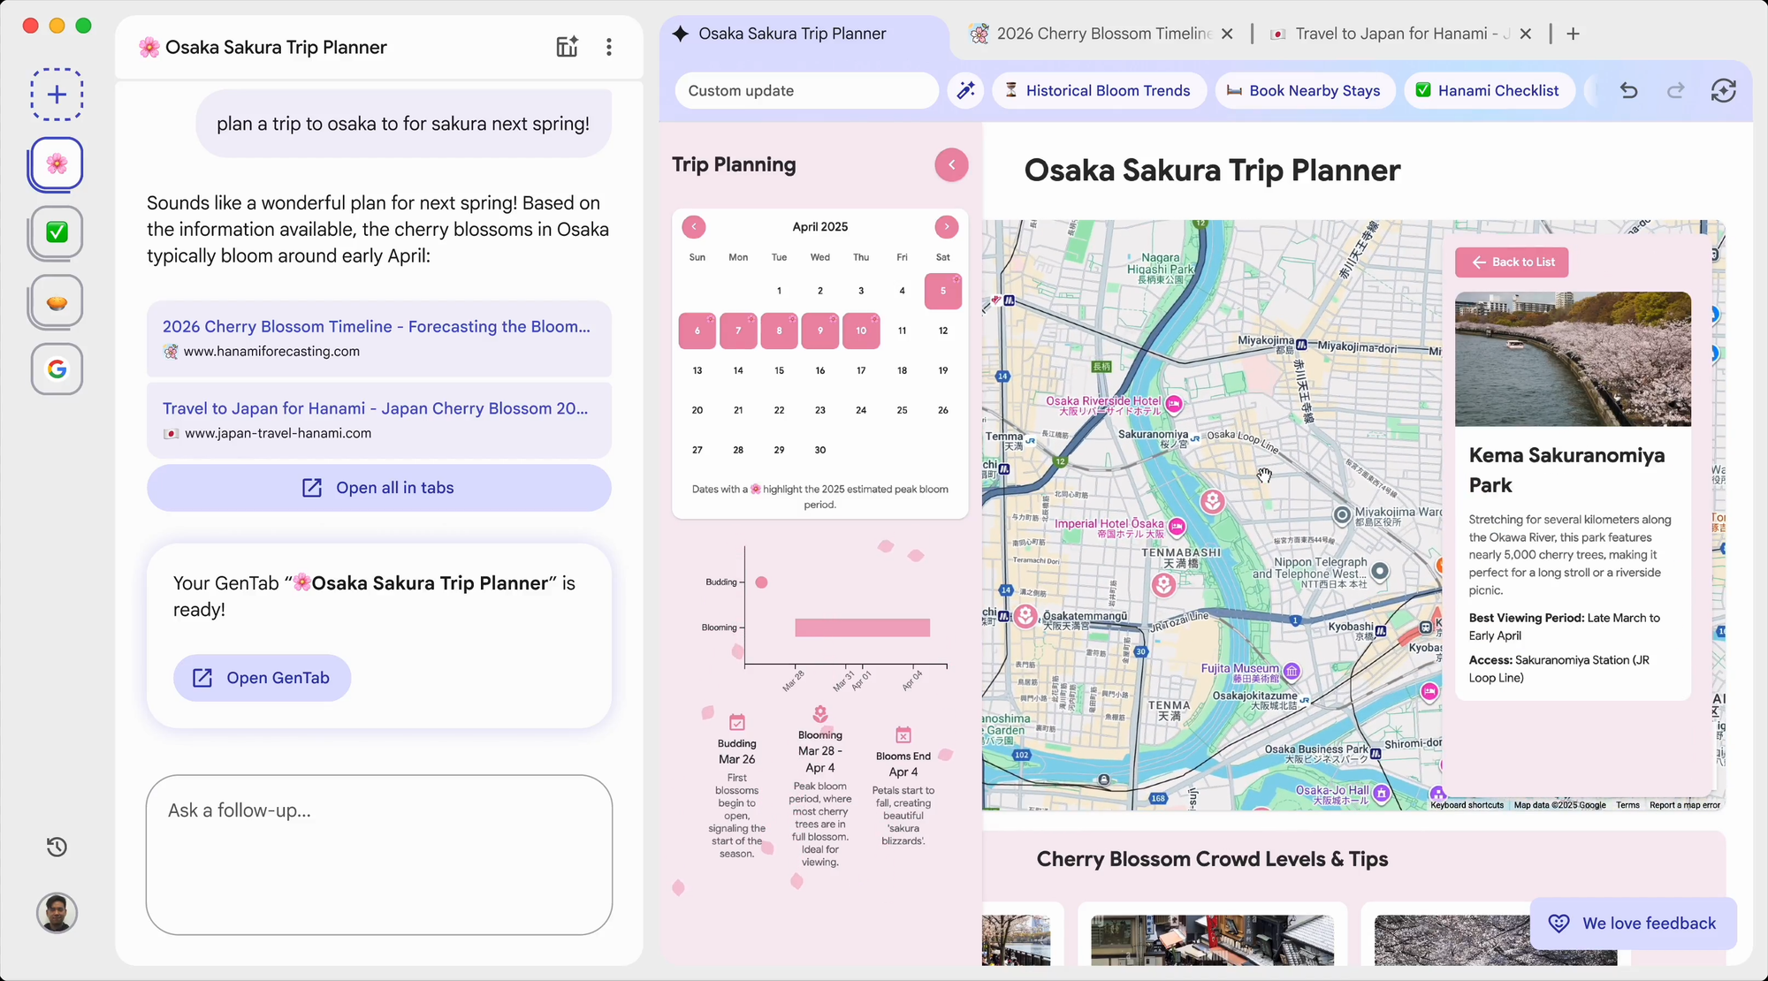Click the Back to List button
The height and width of the screenshot is (981, 1768).
coord(1512,262)
